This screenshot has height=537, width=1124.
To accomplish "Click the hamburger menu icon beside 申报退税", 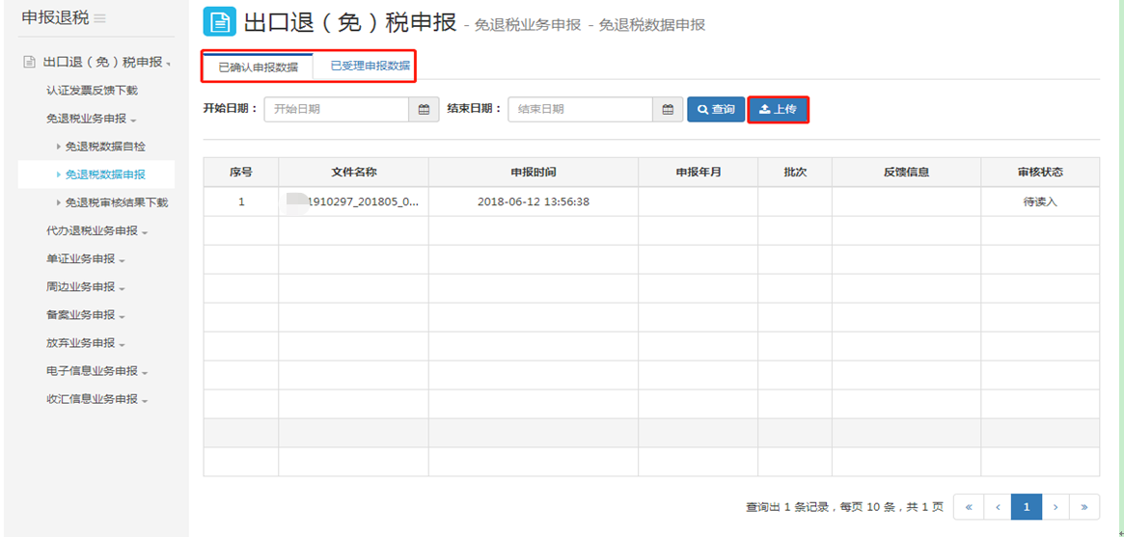I will pos(100,18).
